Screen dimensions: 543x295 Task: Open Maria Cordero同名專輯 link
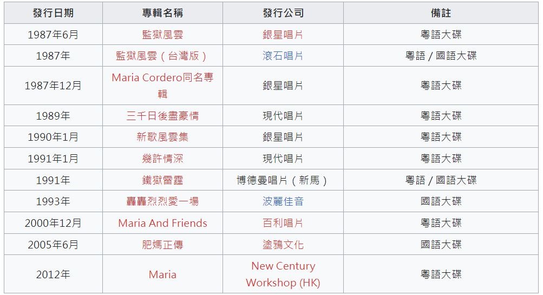(x=162, y=86)
